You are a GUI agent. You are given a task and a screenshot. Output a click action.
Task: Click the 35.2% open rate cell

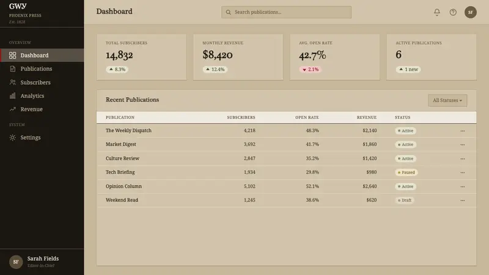tap(312, 158)
